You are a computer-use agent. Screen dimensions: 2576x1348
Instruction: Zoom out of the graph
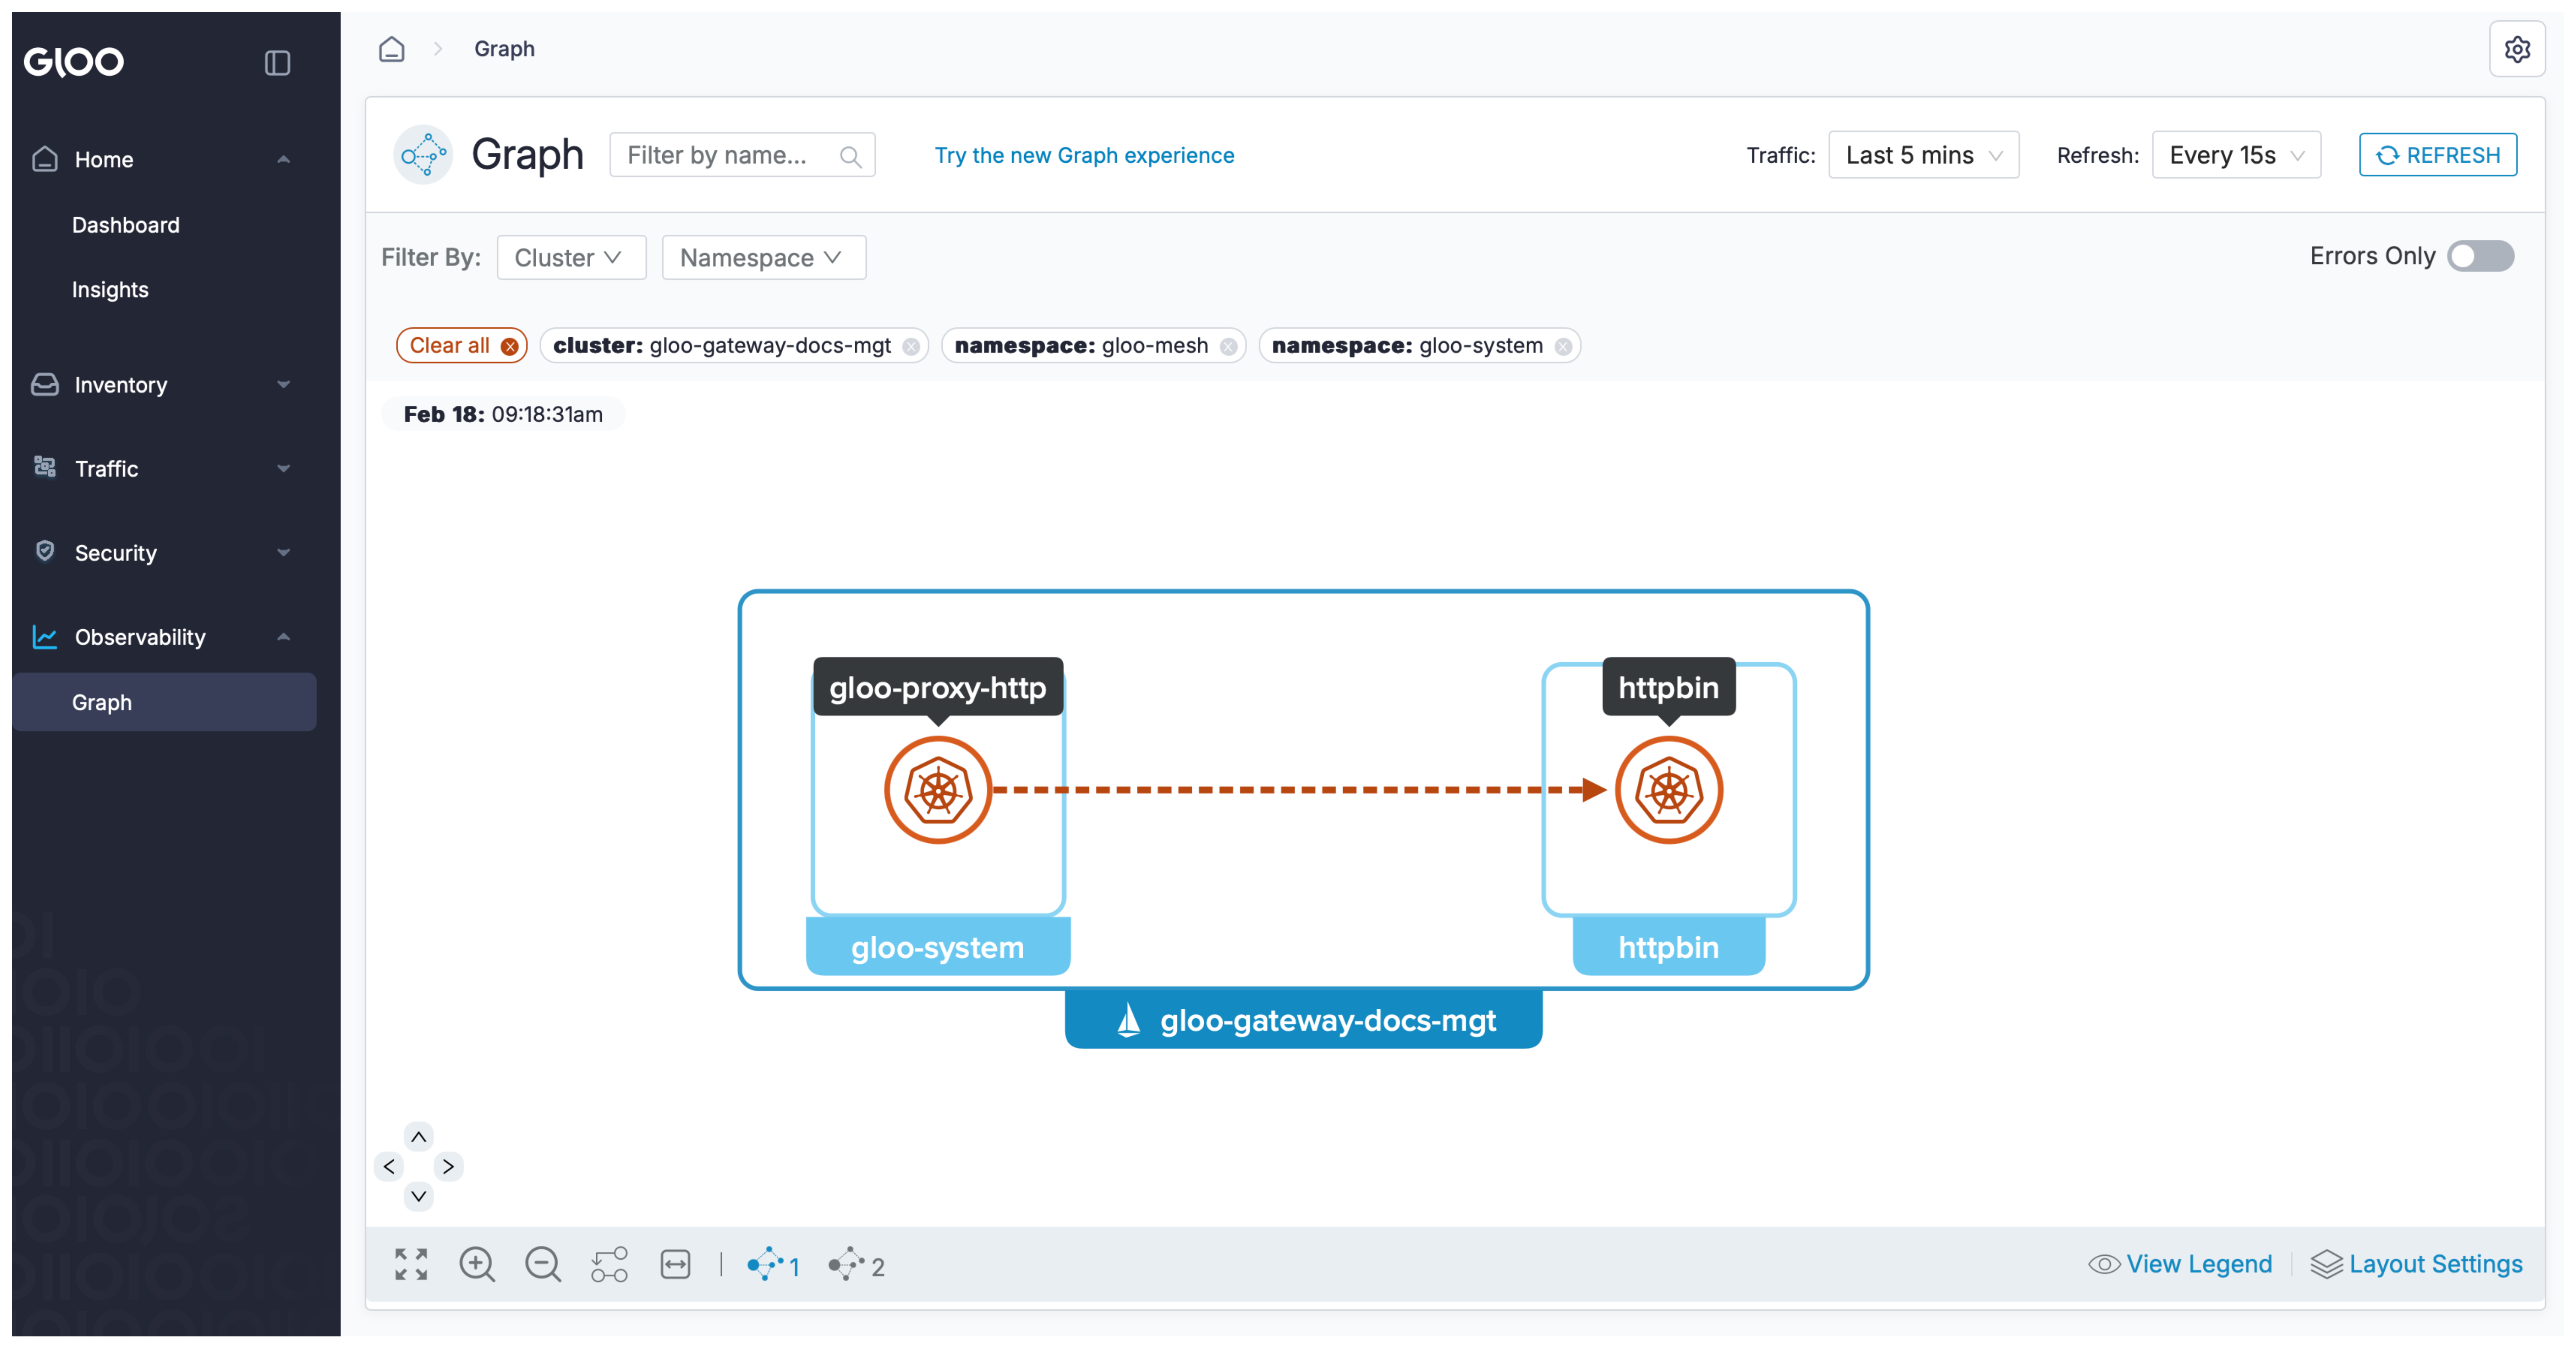pyautogui.click(x=543, y=1265)
